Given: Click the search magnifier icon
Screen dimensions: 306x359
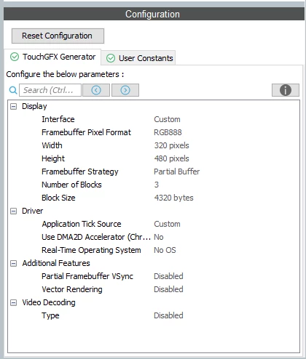Looking at the screenshot, I should (13, 90).
